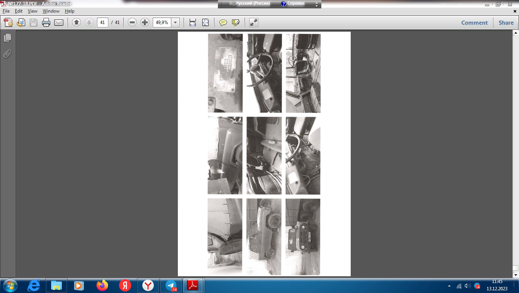Viewport: 519px width, 293px height.
Task: Launch Internet Explorer from the taskbar
Action: [34, 285]
